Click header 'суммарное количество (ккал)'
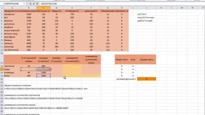Viewport: 205px width, 115px height. tap(91, 60)
